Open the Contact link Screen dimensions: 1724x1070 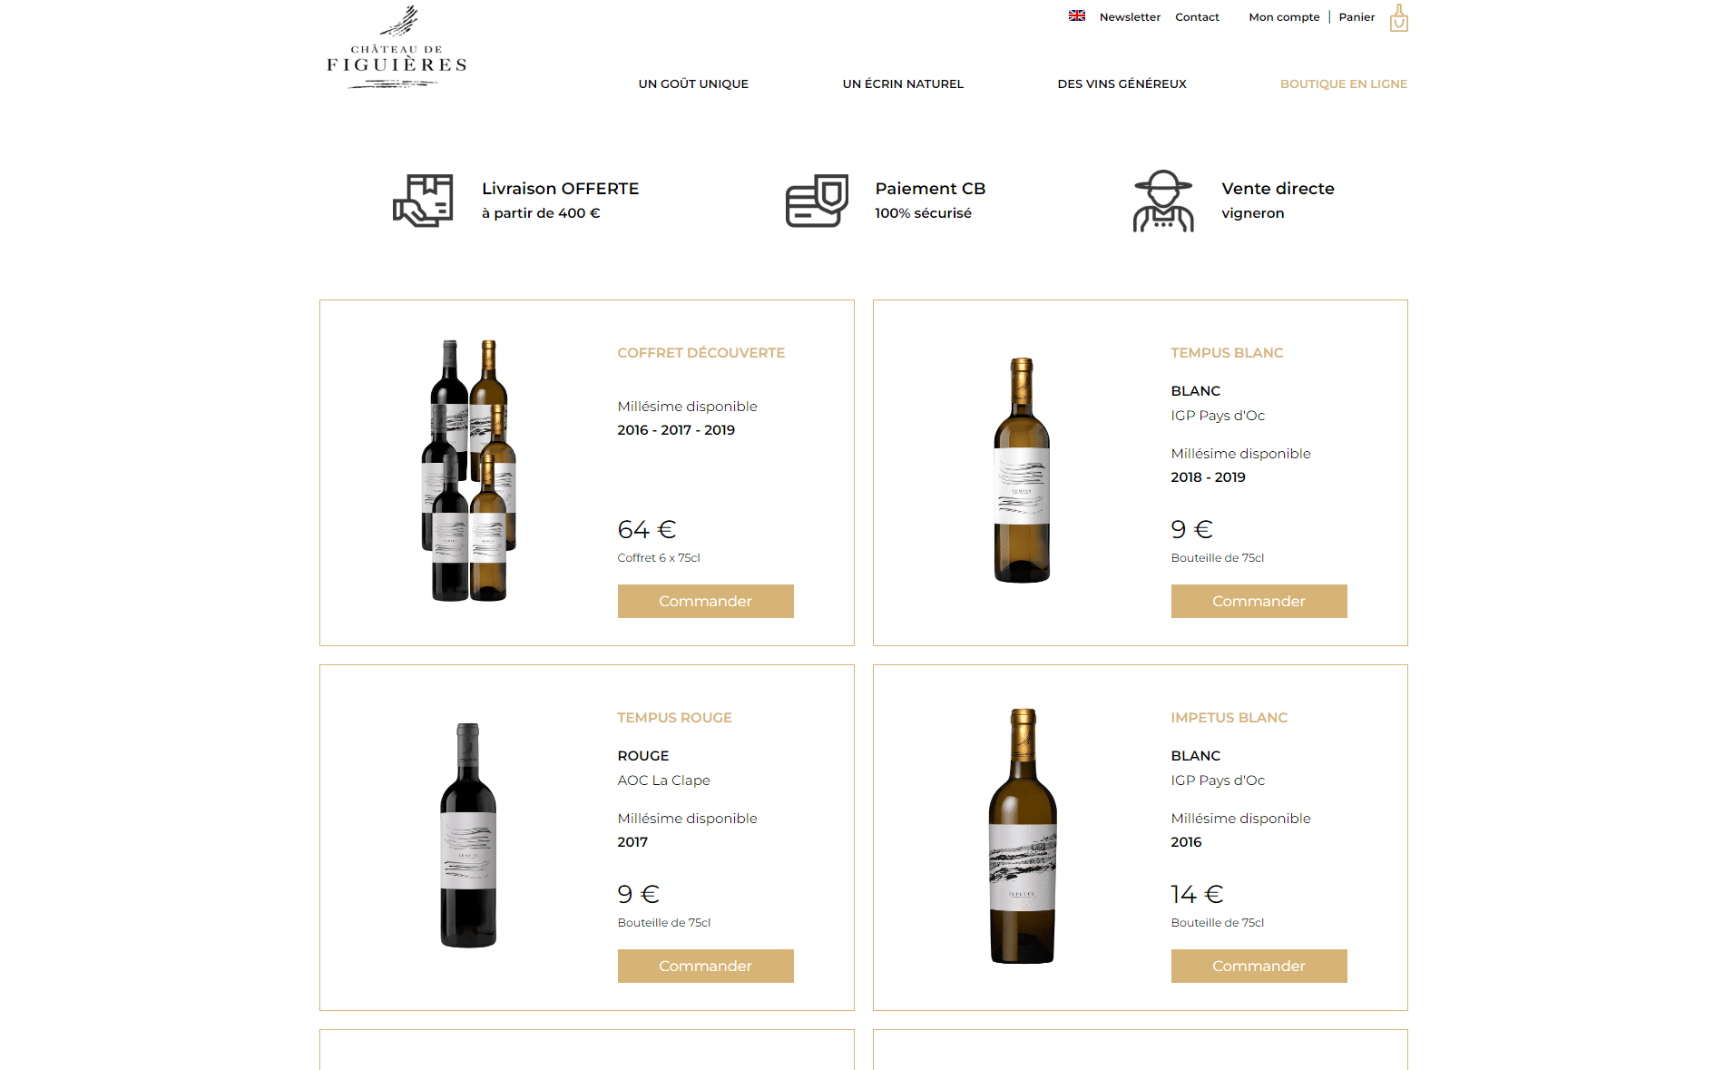coord(1197,17)
